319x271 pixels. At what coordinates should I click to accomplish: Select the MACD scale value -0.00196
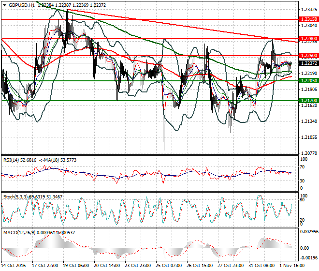point(309,258)
